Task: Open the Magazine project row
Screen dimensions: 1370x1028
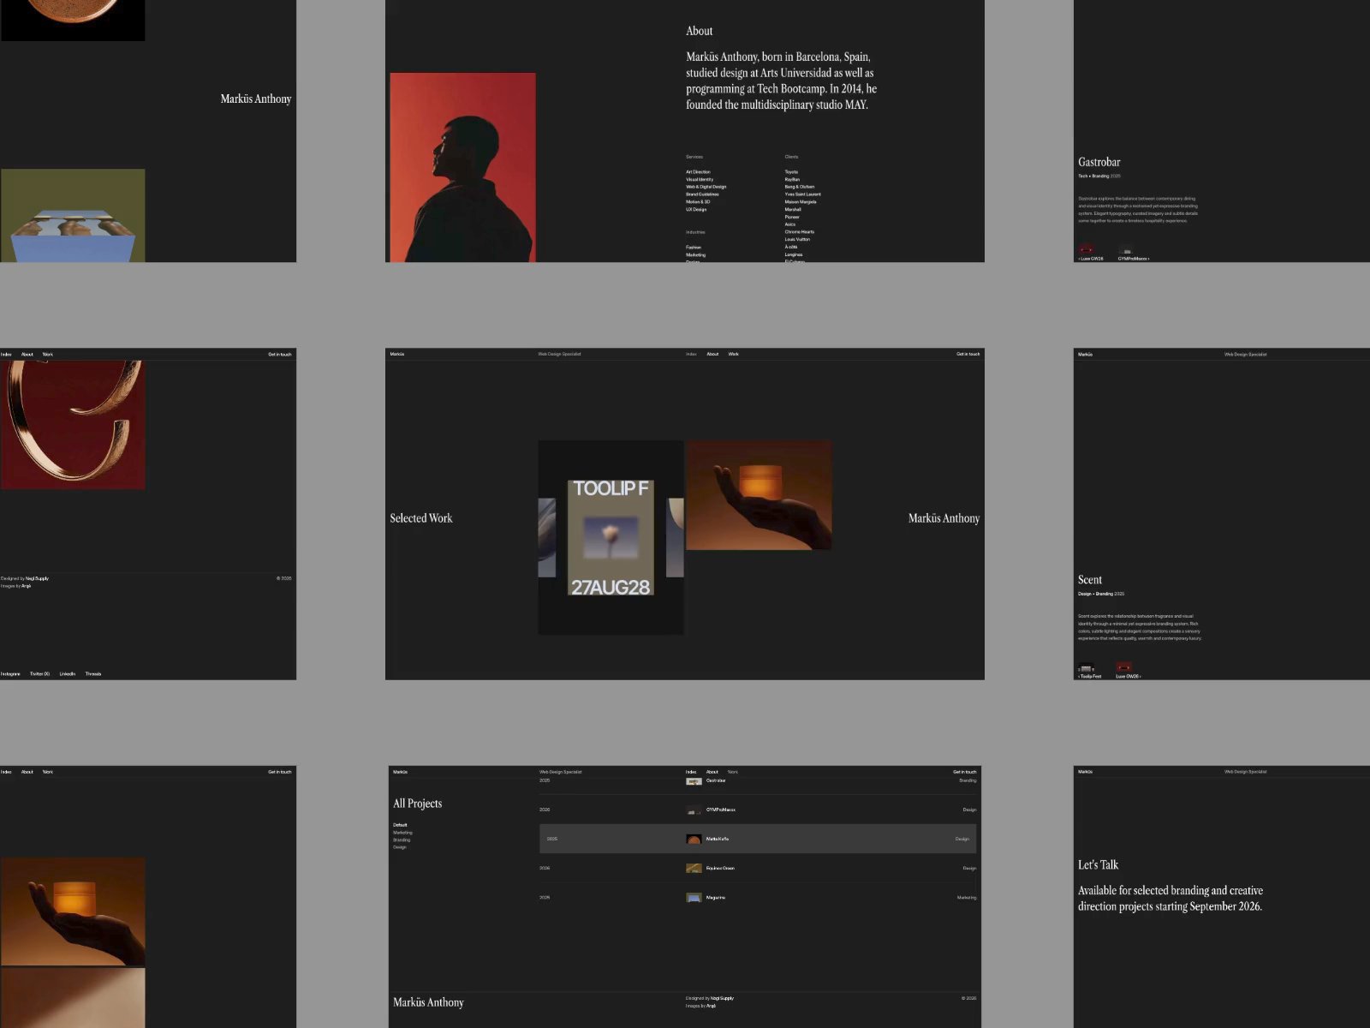Action: (x=758, y=898)
